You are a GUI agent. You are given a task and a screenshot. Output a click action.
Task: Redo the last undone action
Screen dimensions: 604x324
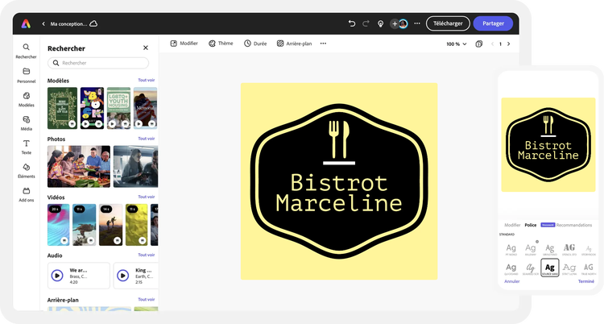click(x=366, y=23)
